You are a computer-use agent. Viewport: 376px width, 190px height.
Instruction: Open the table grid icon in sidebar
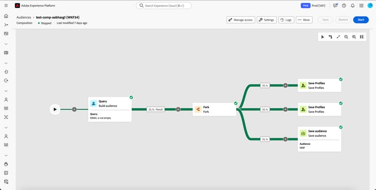6,53
